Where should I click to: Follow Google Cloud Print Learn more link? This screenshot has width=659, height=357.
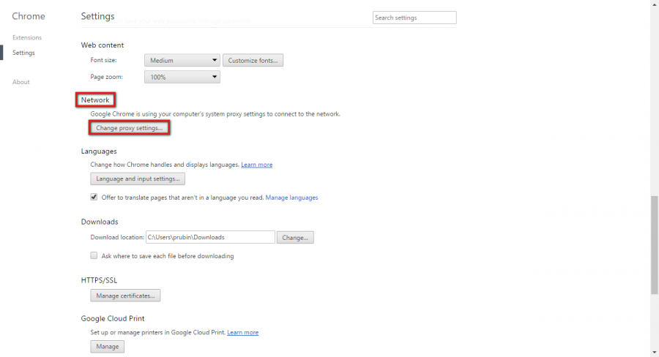[x=243, y=332]
